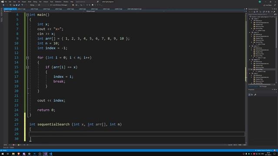Open the View menu
The height and width of the screenshot is (156, 278).
(14, 2)
